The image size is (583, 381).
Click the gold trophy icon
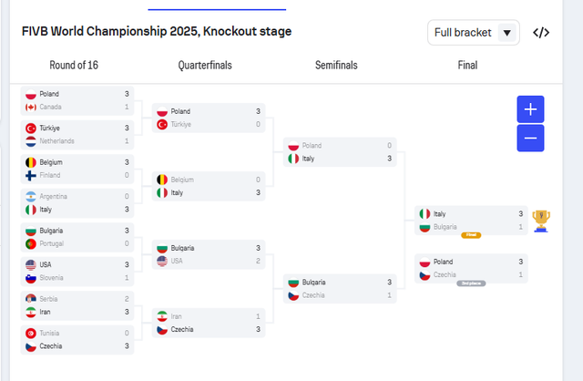click(x=541, y=220)
